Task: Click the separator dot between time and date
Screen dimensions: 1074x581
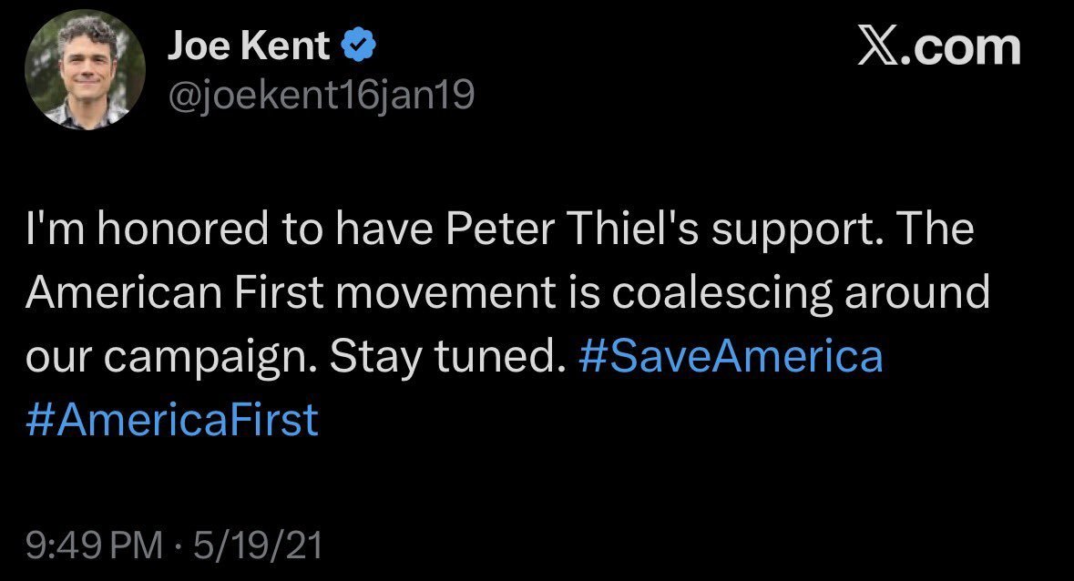Action: pos(178,545)
